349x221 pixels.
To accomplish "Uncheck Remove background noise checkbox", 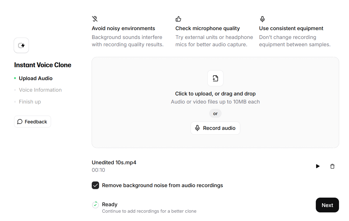I will [x=95, y=185].
